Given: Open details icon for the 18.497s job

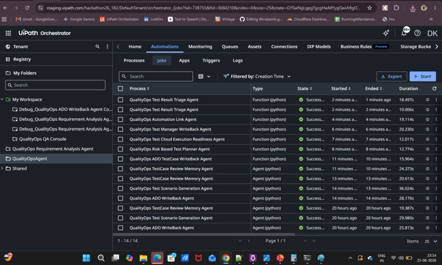Looking at the screenshot, I should click(428, 99).
